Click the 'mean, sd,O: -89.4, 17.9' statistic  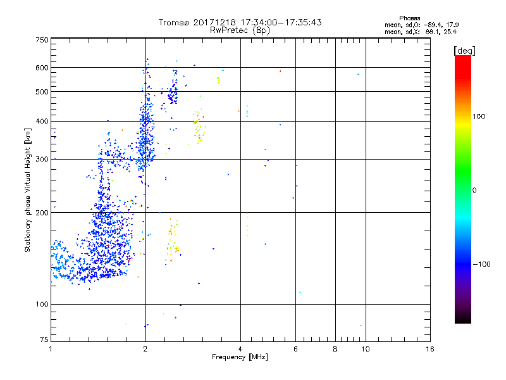pos(421,25)
